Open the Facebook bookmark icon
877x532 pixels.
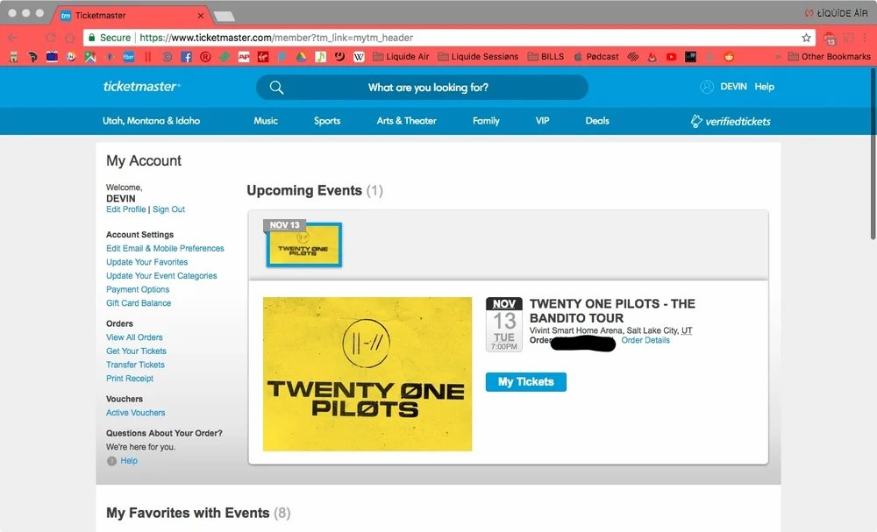pyautogui.click(x=186, y=56)
